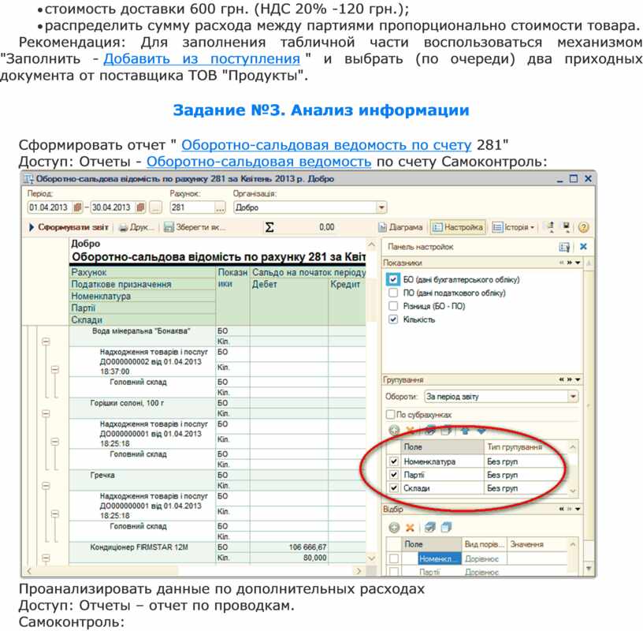This screenshot has width=643, height=631.
Task: Uncheck the Склади grouping checkbox
Action: coord(394,488)
